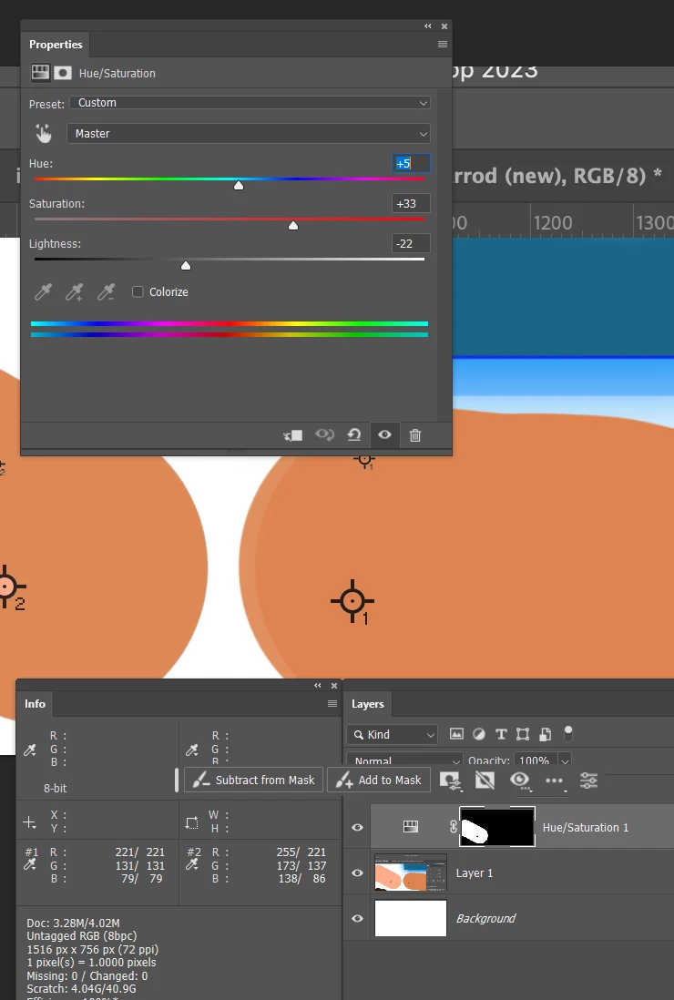Screen dimensions: 674x1000
Task: Click the Lightness value field showing -22
Action: tap(411, 243)
